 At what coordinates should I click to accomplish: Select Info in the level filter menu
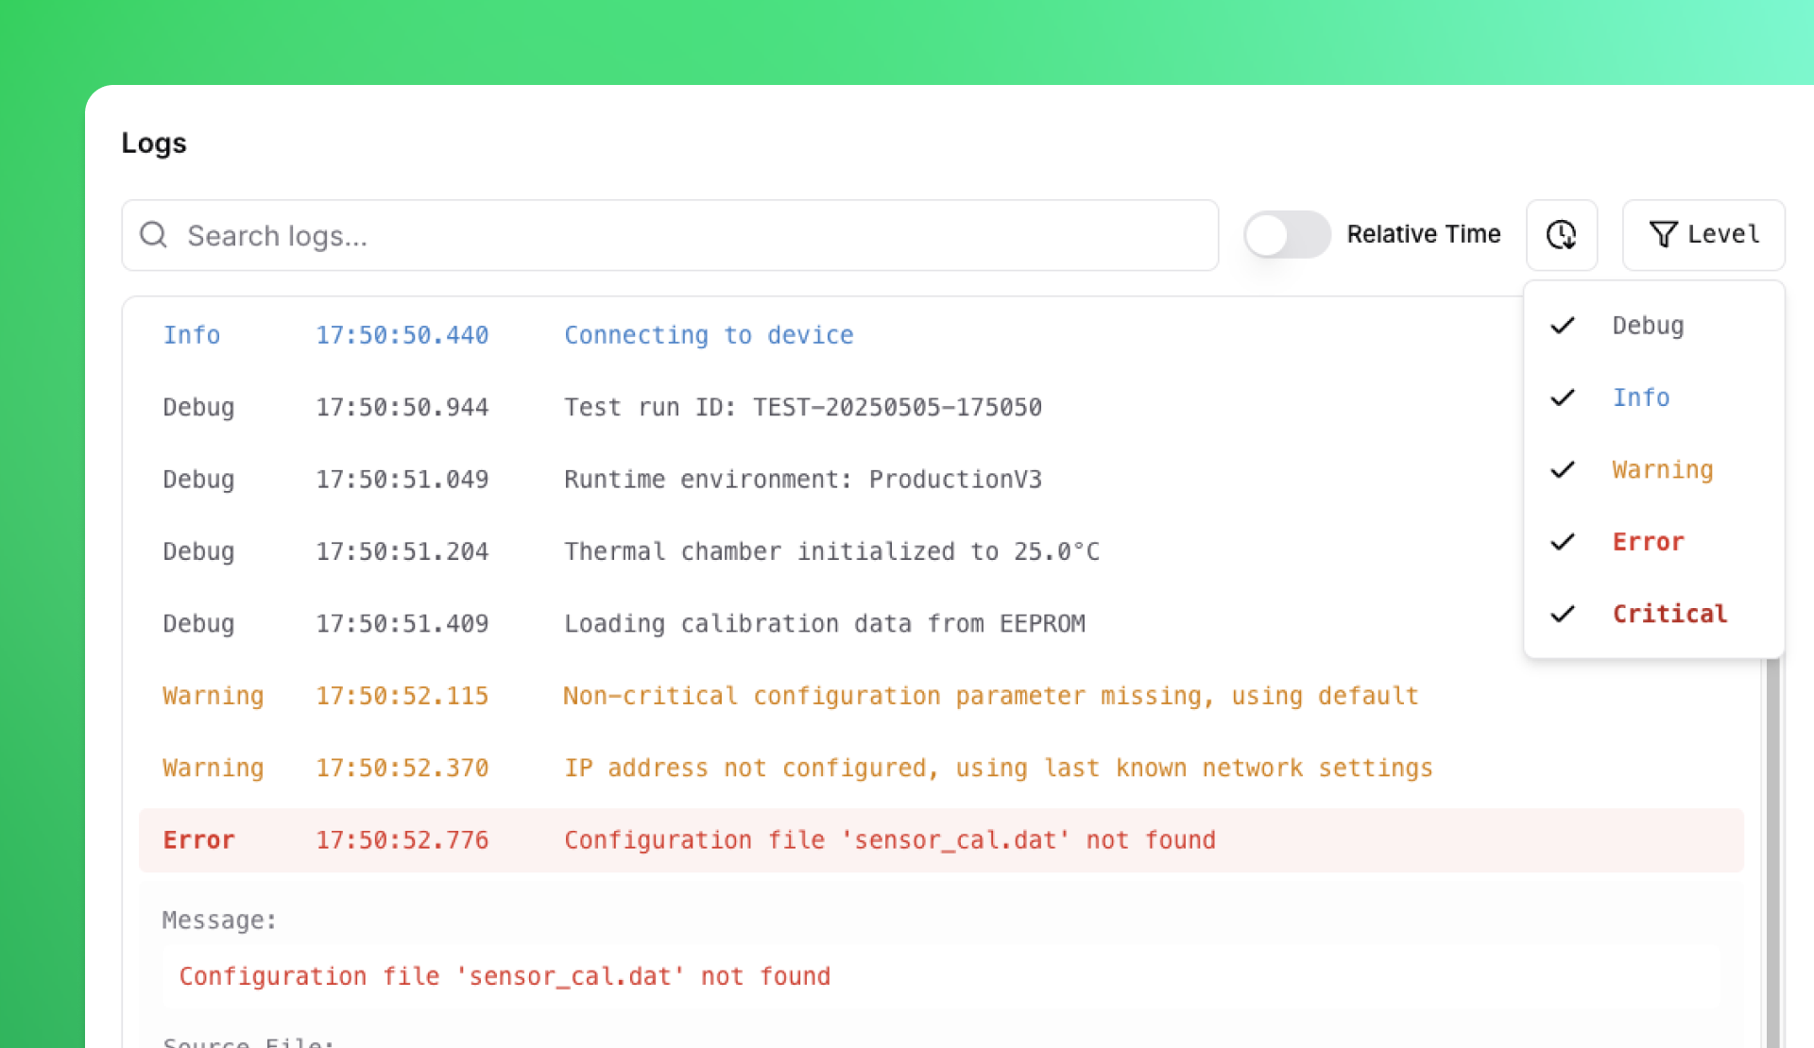pos(1641,397)
